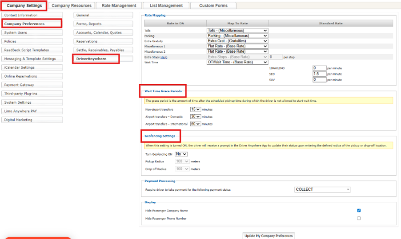Open the Reservations preferences section
The width and height of the screenshot is (401, 239).
[x=103, y=41]
